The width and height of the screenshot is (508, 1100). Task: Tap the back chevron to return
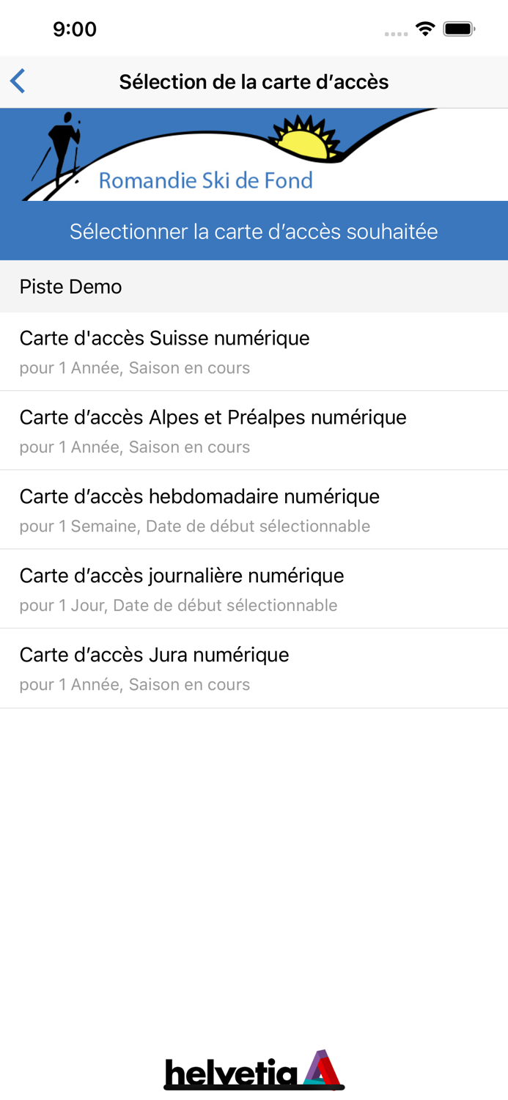18,81
